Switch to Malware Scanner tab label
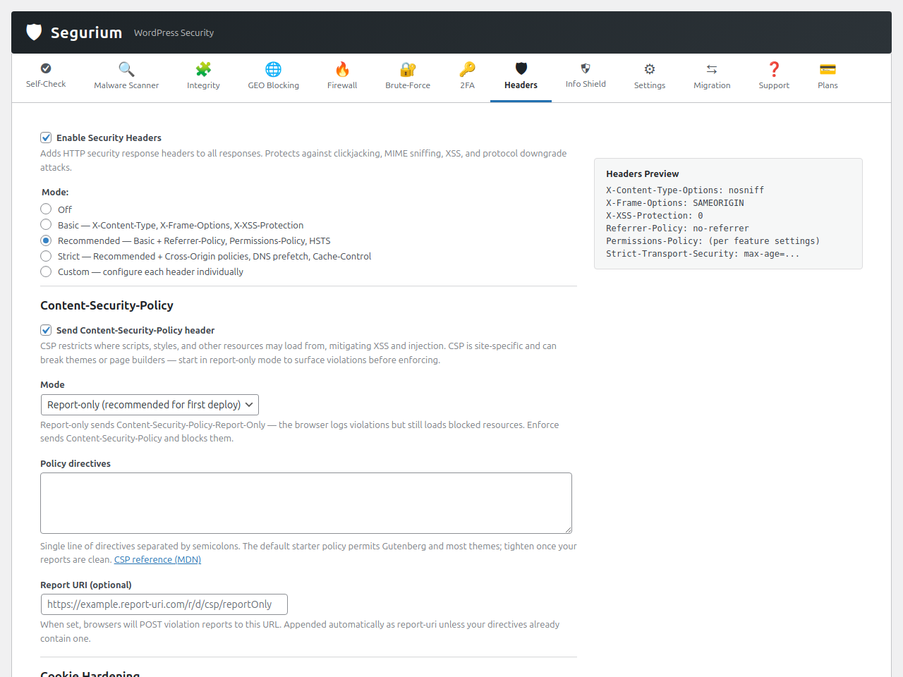 tap(126, 85)
